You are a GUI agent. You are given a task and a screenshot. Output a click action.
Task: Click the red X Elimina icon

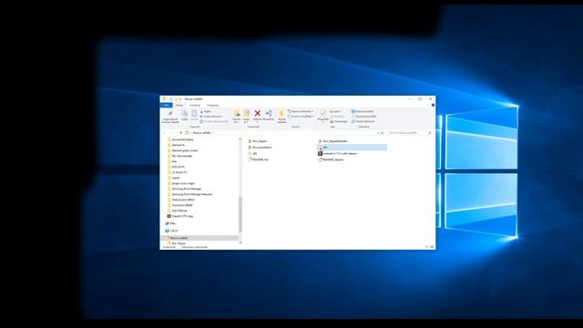(x=257, y=113)
